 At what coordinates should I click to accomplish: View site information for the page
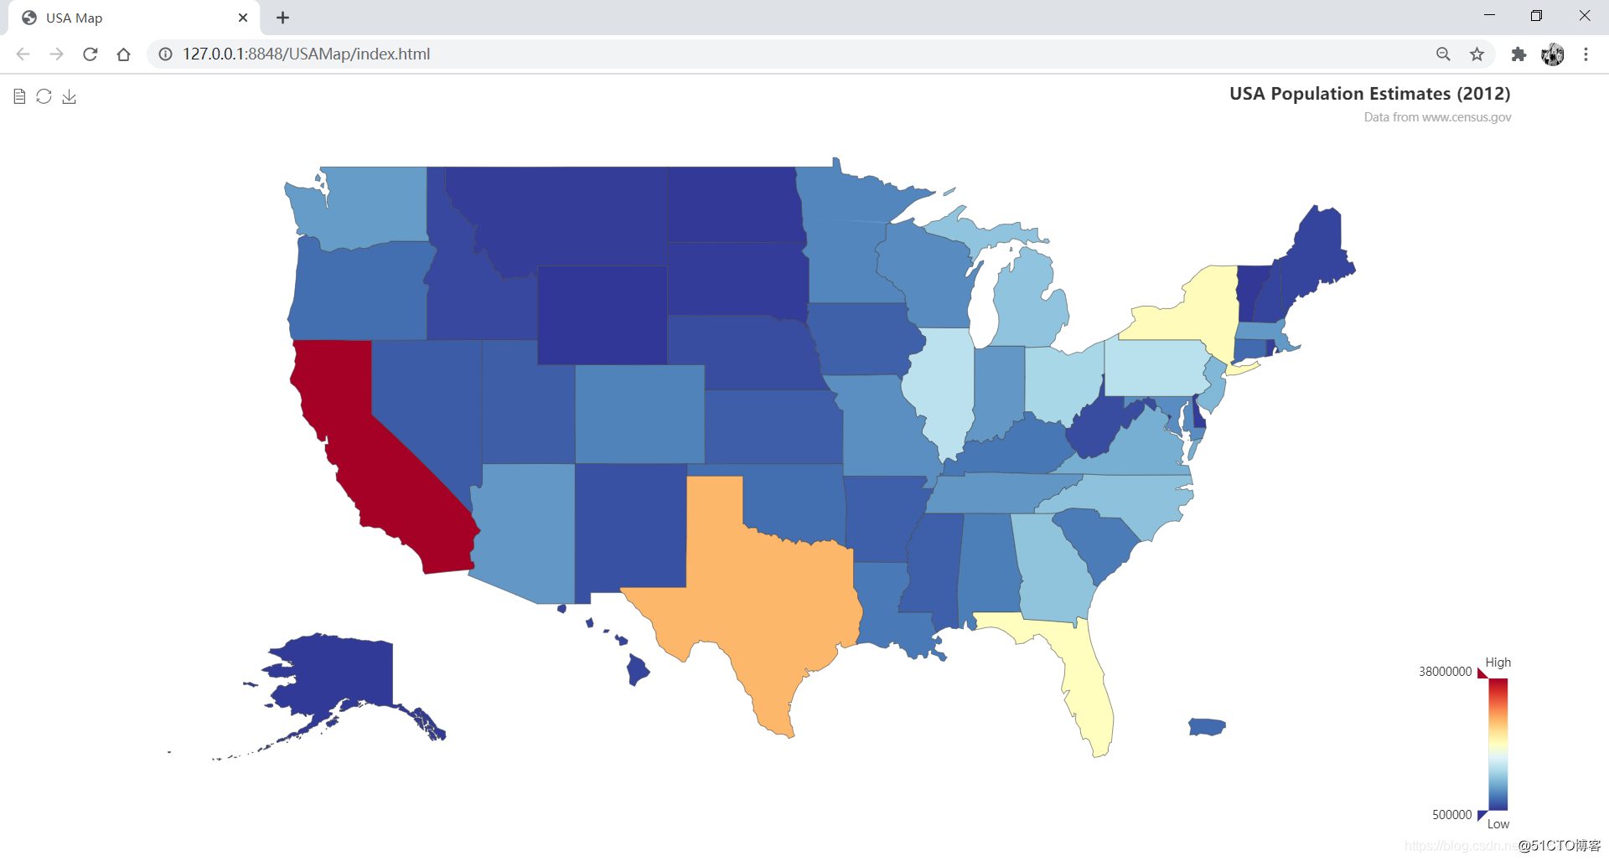click(166, 54)
